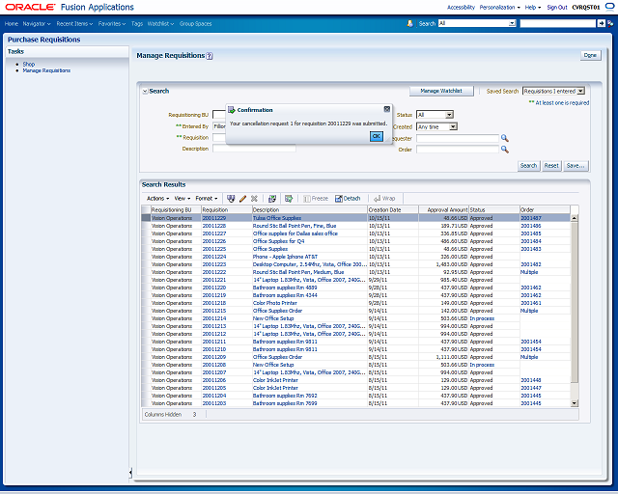Click the help question mark beside Manage Requisitions
Viewport: 618px width, 494px height.
210,56
